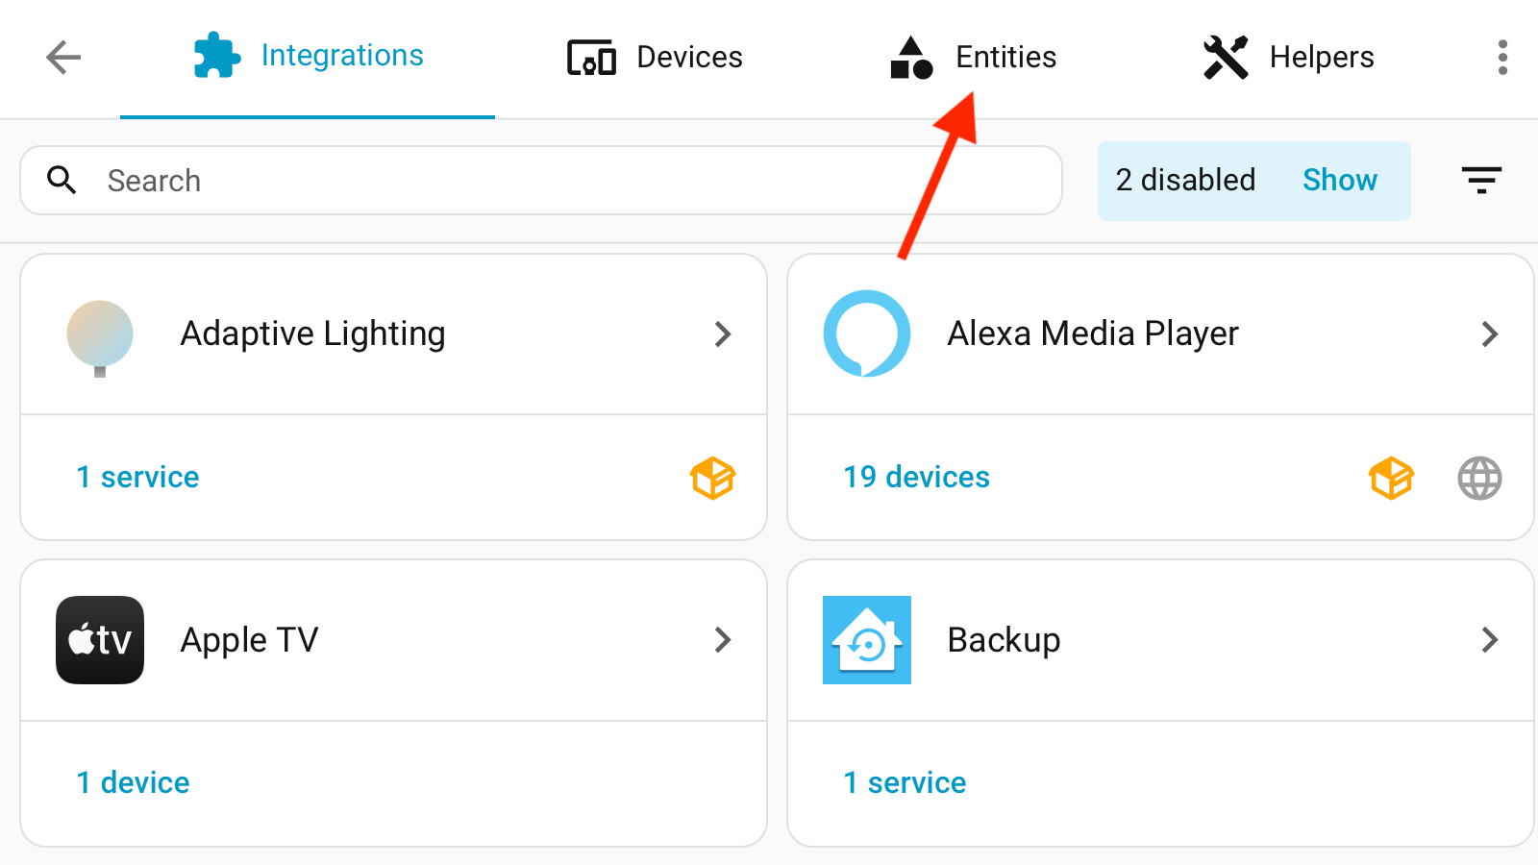Image resolution: width=1538 pixels, height=865 pixels.
Task: Expand Backup with its chevron
Action: (x=1490, y=640)
